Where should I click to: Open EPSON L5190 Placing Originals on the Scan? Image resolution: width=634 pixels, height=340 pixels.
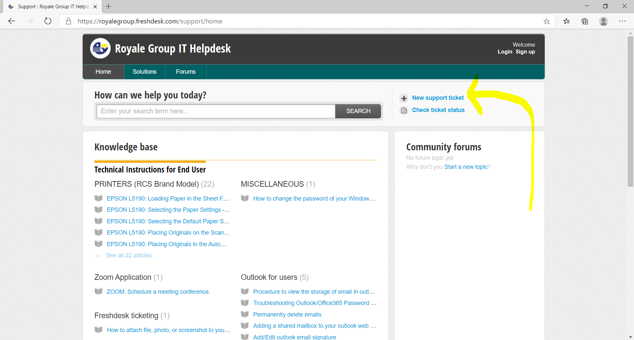coord(168,233)
